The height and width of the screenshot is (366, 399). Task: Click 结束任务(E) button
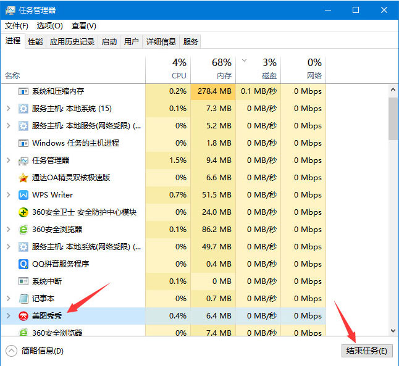367,351
